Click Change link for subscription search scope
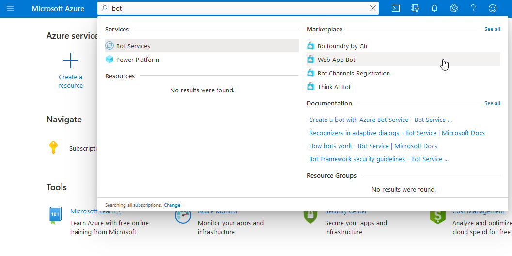Viewport: 512px width, 256px height. tap(172, 205)
